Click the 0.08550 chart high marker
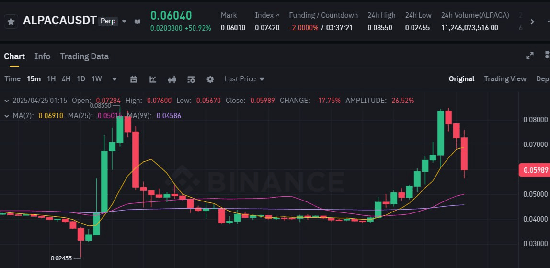The height and width of the screenshot is (268, 550). (100, 105)
